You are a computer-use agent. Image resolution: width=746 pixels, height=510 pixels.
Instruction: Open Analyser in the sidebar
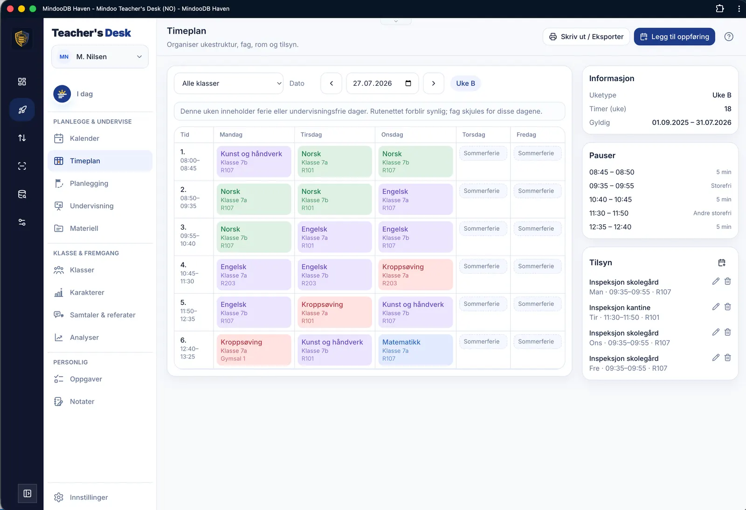100,338
